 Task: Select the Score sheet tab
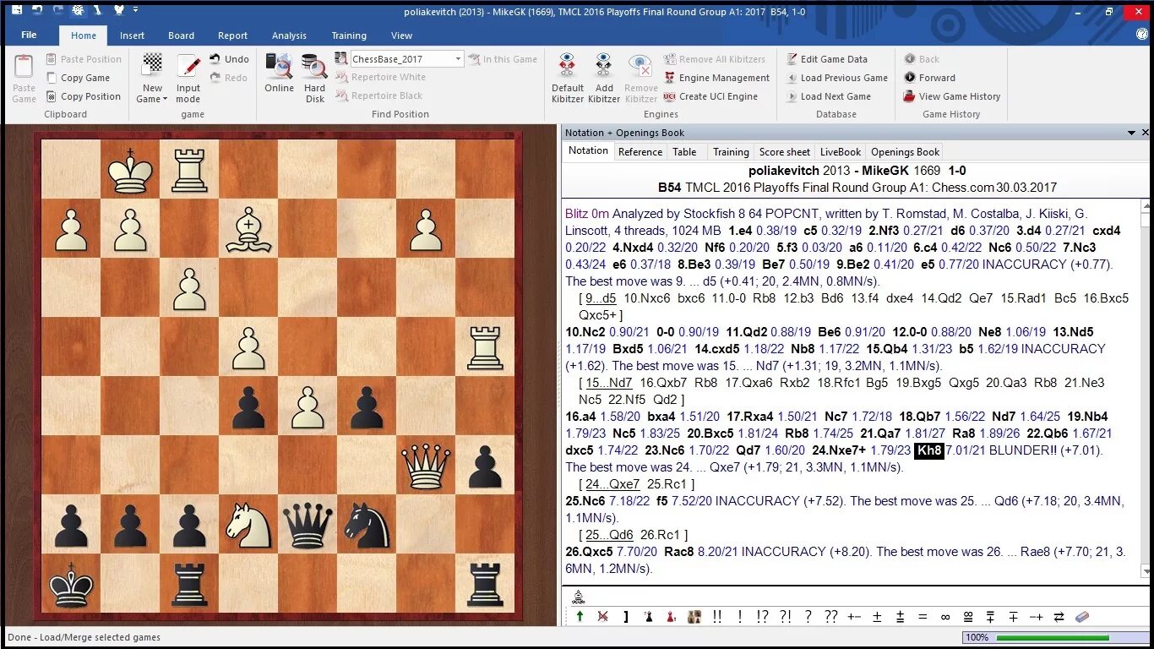point(784,152)
